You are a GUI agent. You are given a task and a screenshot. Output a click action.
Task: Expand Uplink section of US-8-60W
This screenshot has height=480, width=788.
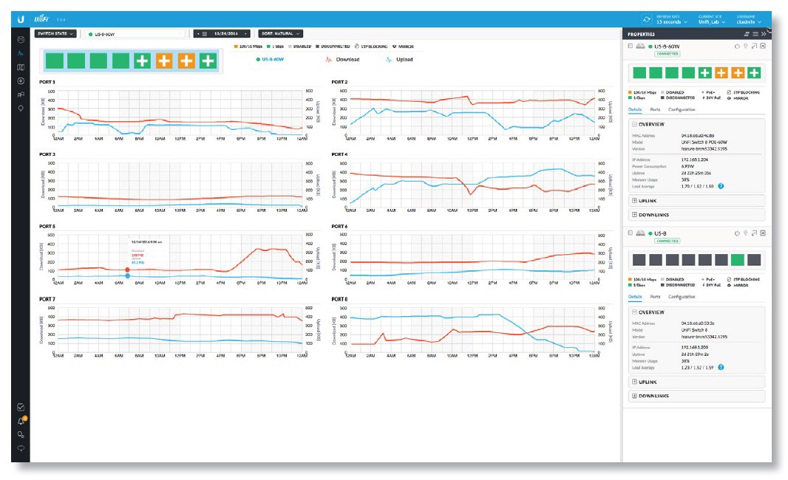click(634, 200)
